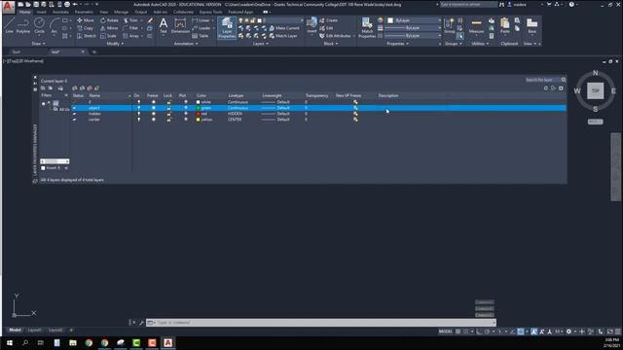Toggle Freeze for hidden layer

154,114
